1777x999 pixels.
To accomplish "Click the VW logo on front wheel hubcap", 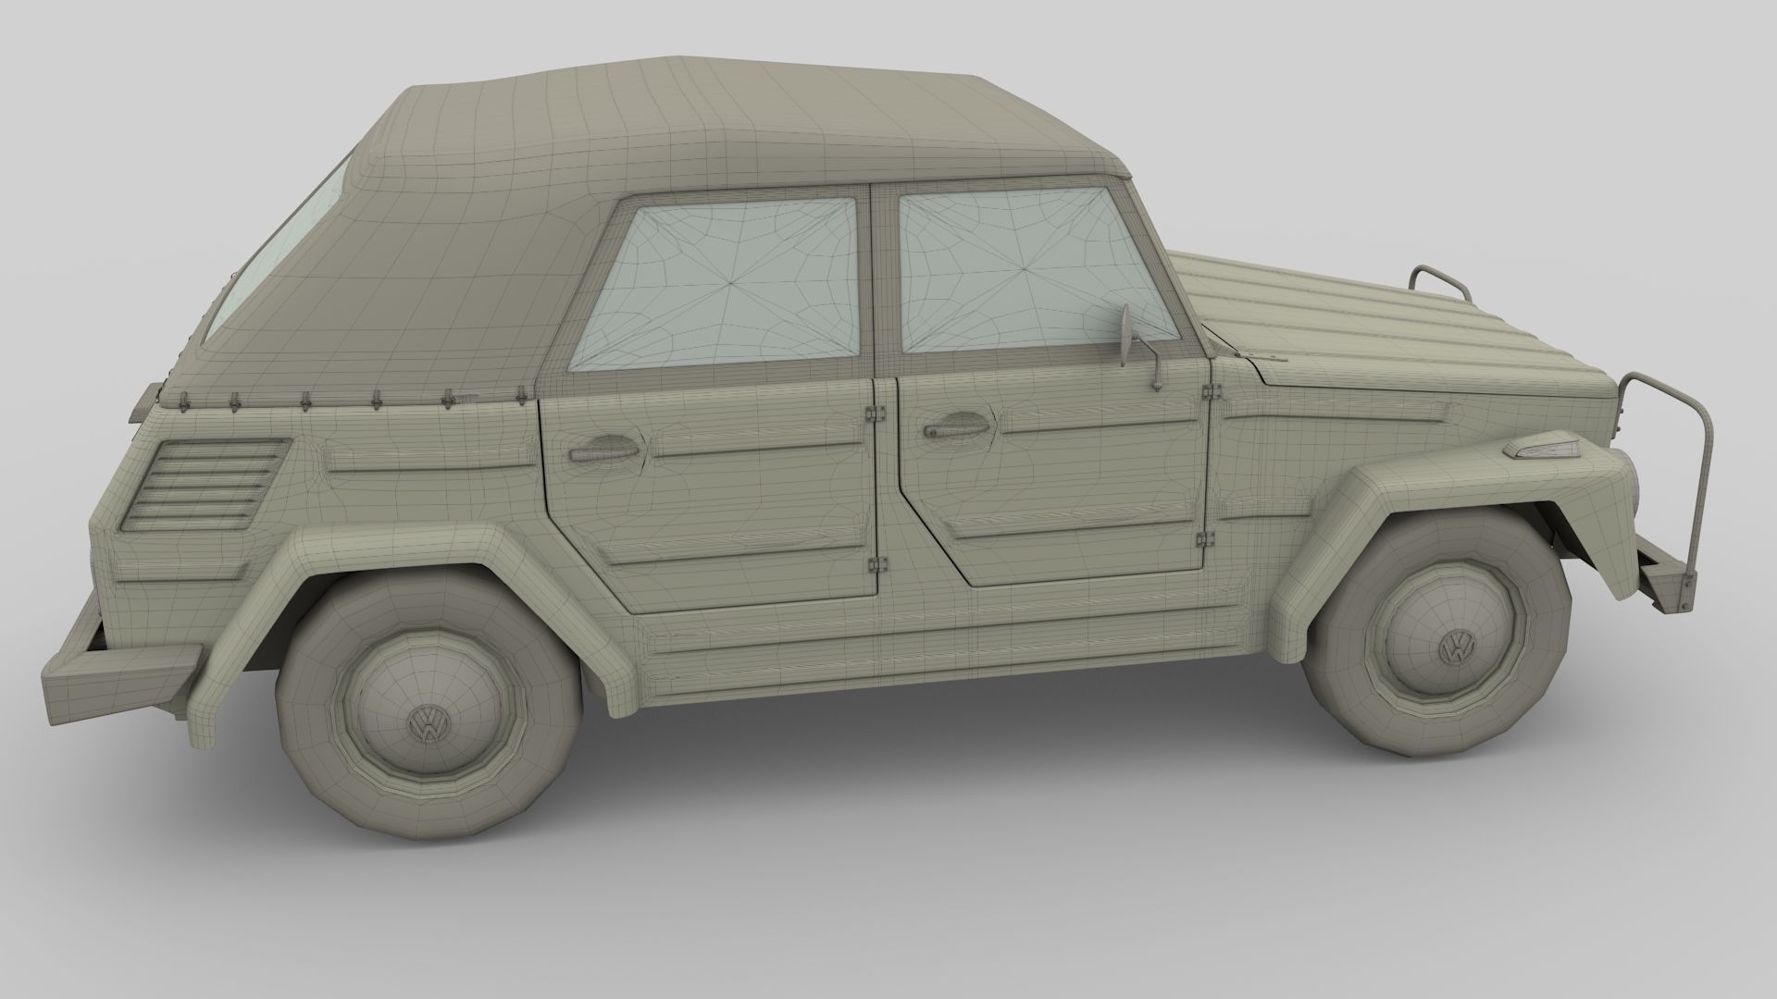I will (x=1456, y=647).
